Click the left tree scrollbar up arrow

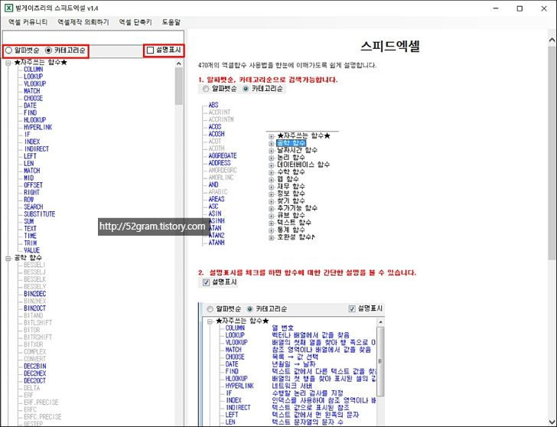[x=179, y=64]
